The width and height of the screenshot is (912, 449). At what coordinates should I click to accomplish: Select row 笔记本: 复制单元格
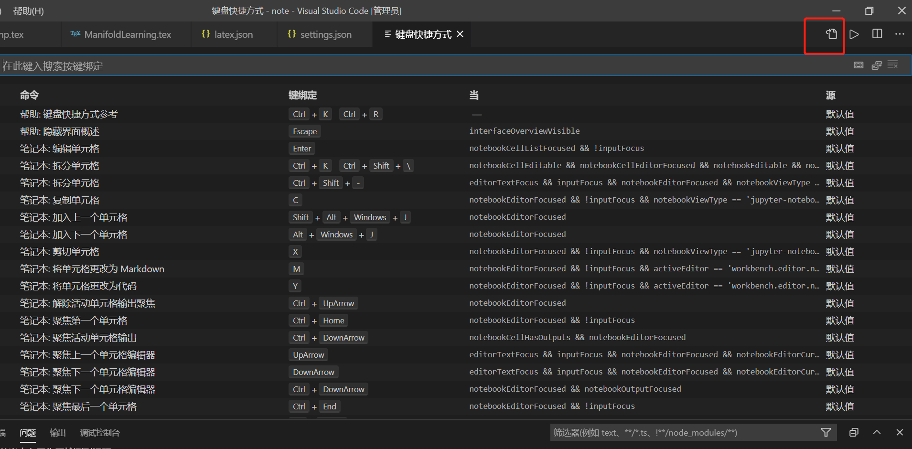point(456,200)
